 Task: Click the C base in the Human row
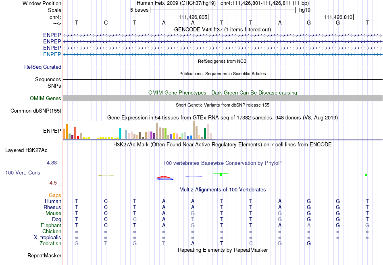[x=106, y=201]
